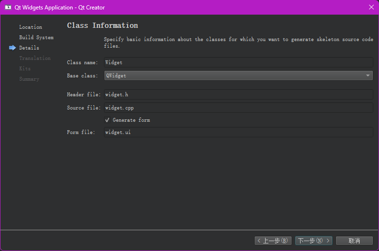
Task: Click the Class Information heading
Action: pos(103,25)
